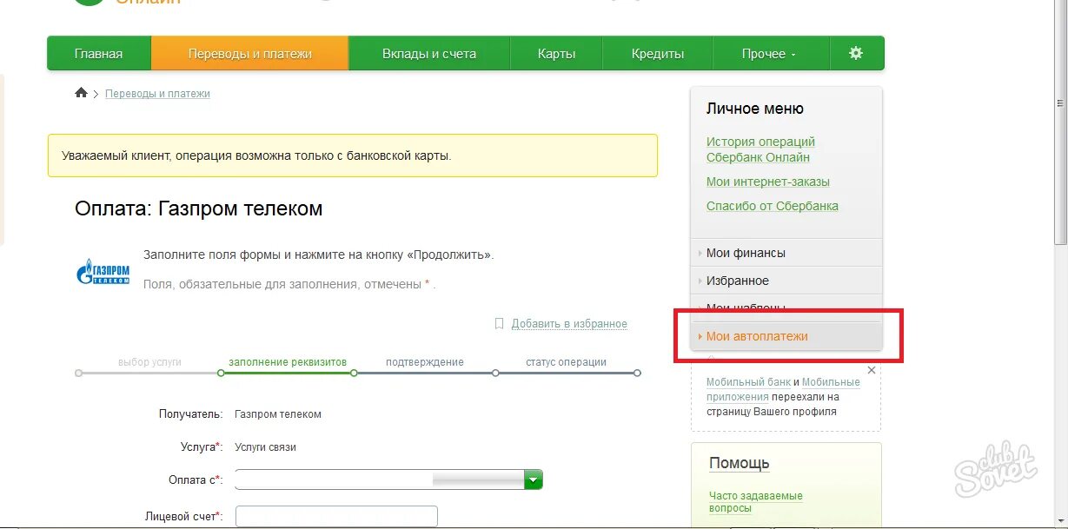The height and width of the screenshot is (529, 1068).
Task: Click the заполнение реквизитов step label
Action: [288, 362]
